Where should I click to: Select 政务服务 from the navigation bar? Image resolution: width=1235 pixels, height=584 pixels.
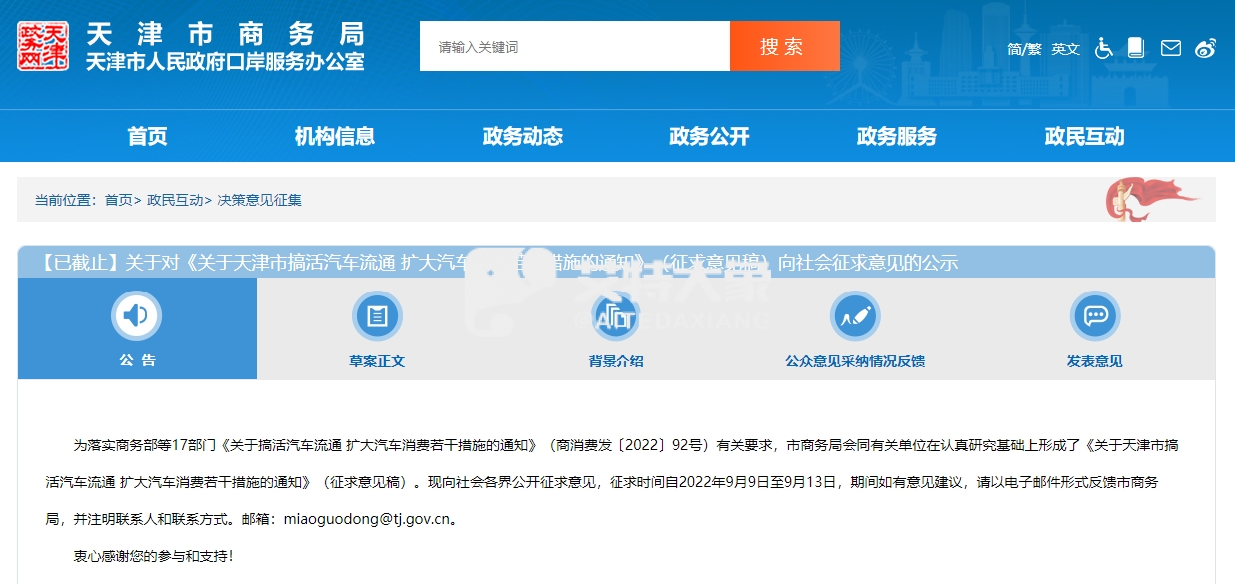point(897,137)
